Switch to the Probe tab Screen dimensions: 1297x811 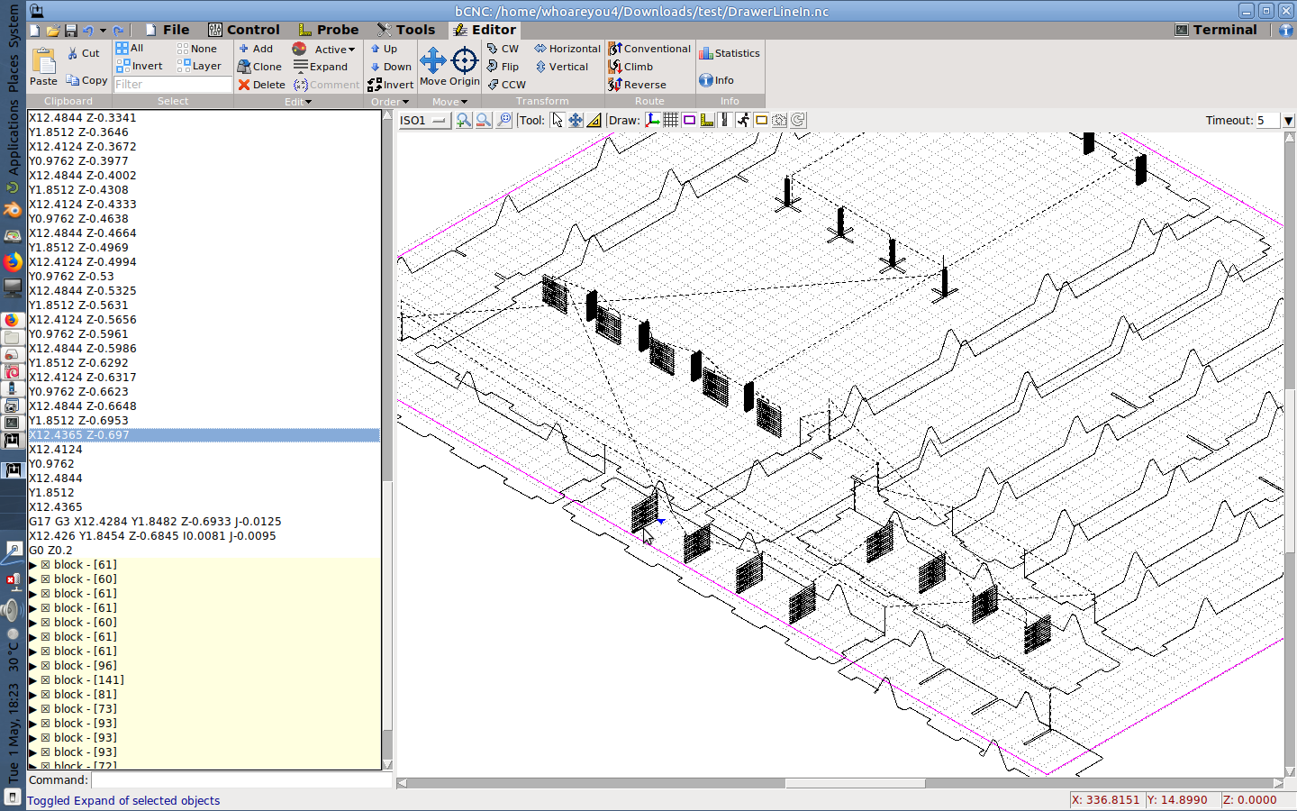[x=329, y=30]
